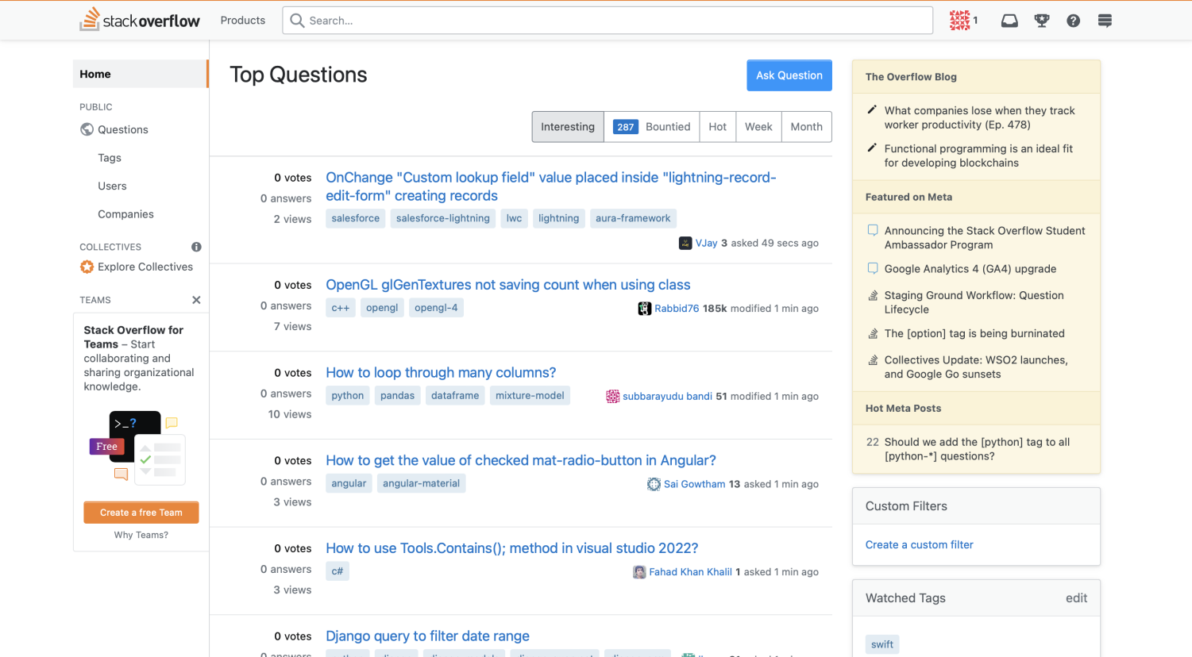The width and height of the screenshot is (1192, 657).
Task: Click the Rabbid76 user avatar
Action: [645, 309]
